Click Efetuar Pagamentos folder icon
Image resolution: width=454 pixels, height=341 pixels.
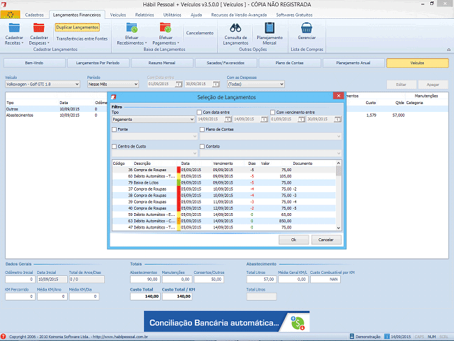point(166,28)
